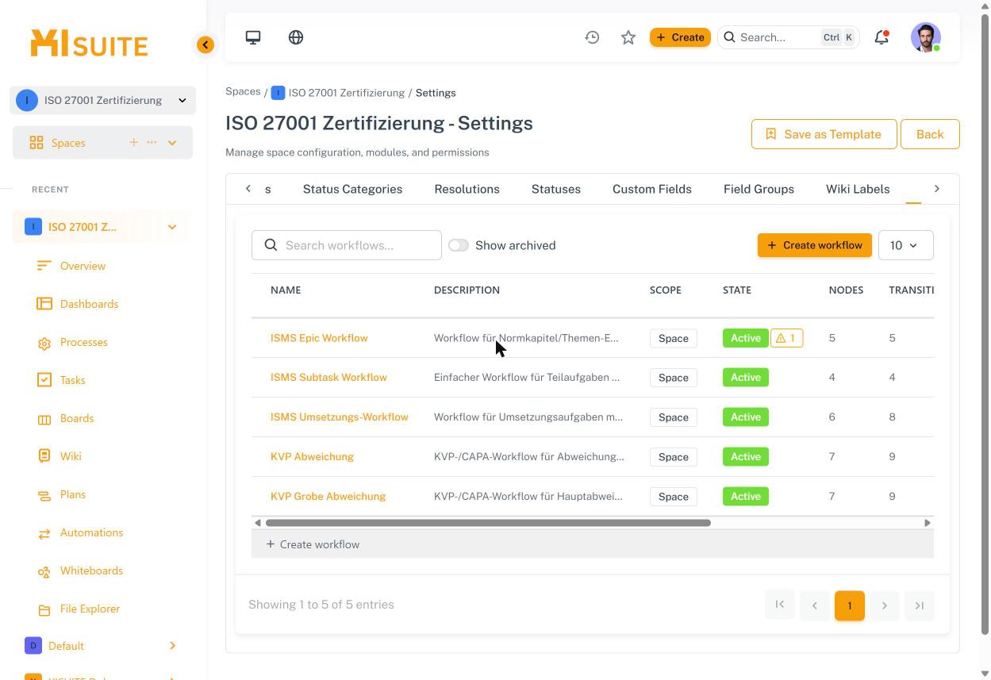Click the desktop monitor icon
The height and width of the screenshot is (680, 991).
click(x=253, y=37)
